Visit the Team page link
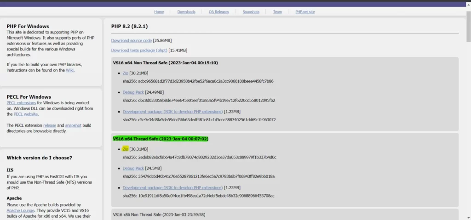 (x=277, y=11)
